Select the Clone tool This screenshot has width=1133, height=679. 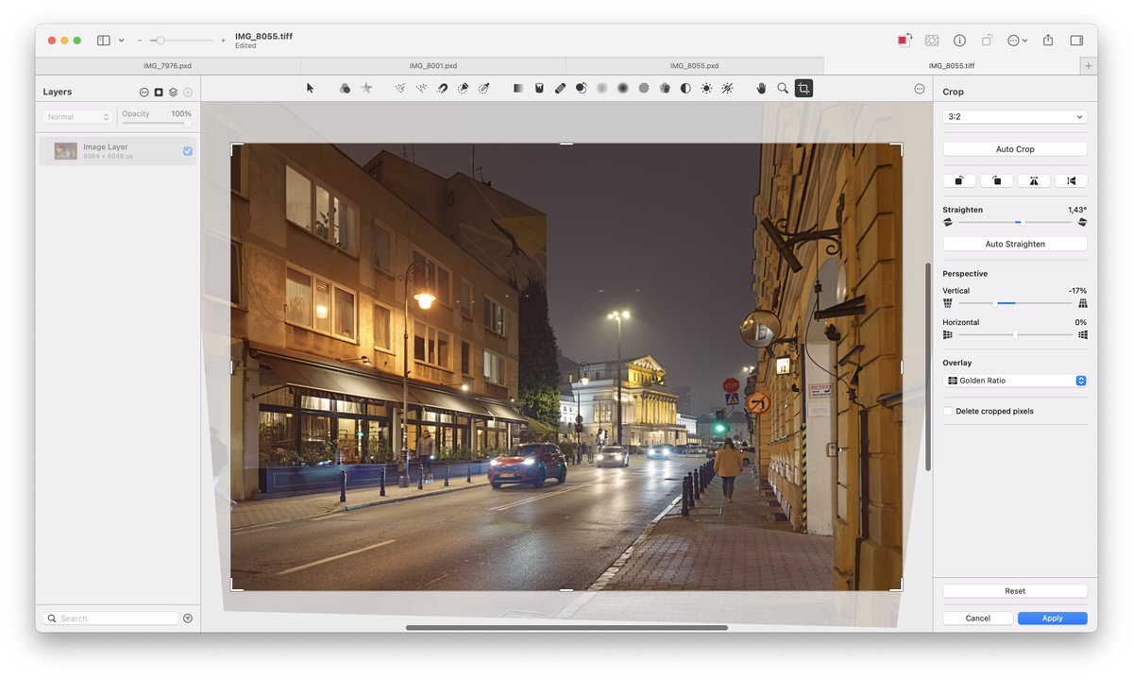click(x=581, y=88)
